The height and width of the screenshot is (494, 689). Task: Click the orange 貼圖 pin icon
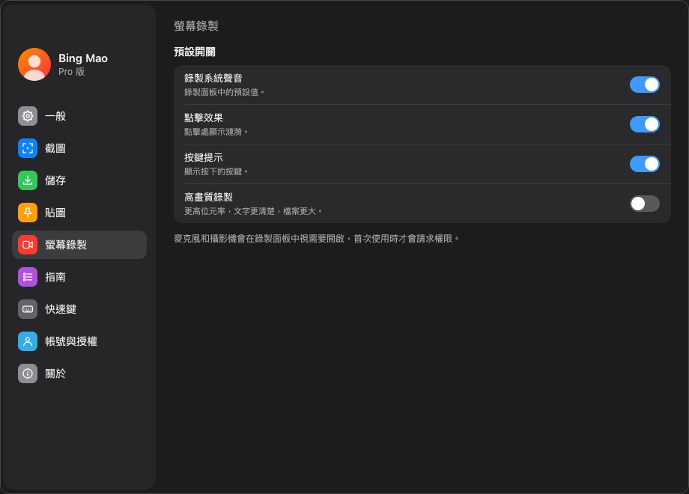coord(28,213)
